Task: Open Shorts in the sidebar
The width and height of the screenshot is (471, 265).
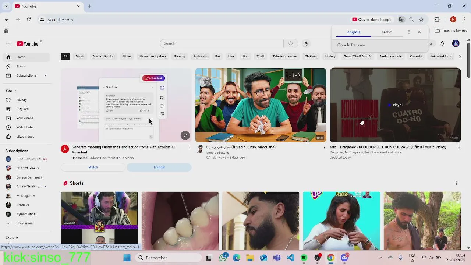Action: click(x=26, y=66)
